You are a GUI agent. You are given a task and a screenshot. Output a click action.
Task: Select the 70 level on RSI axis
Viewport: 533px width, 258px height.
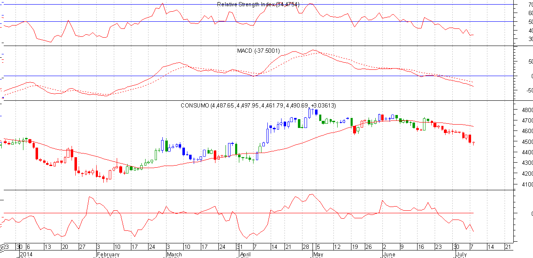(x=530, y=5)
